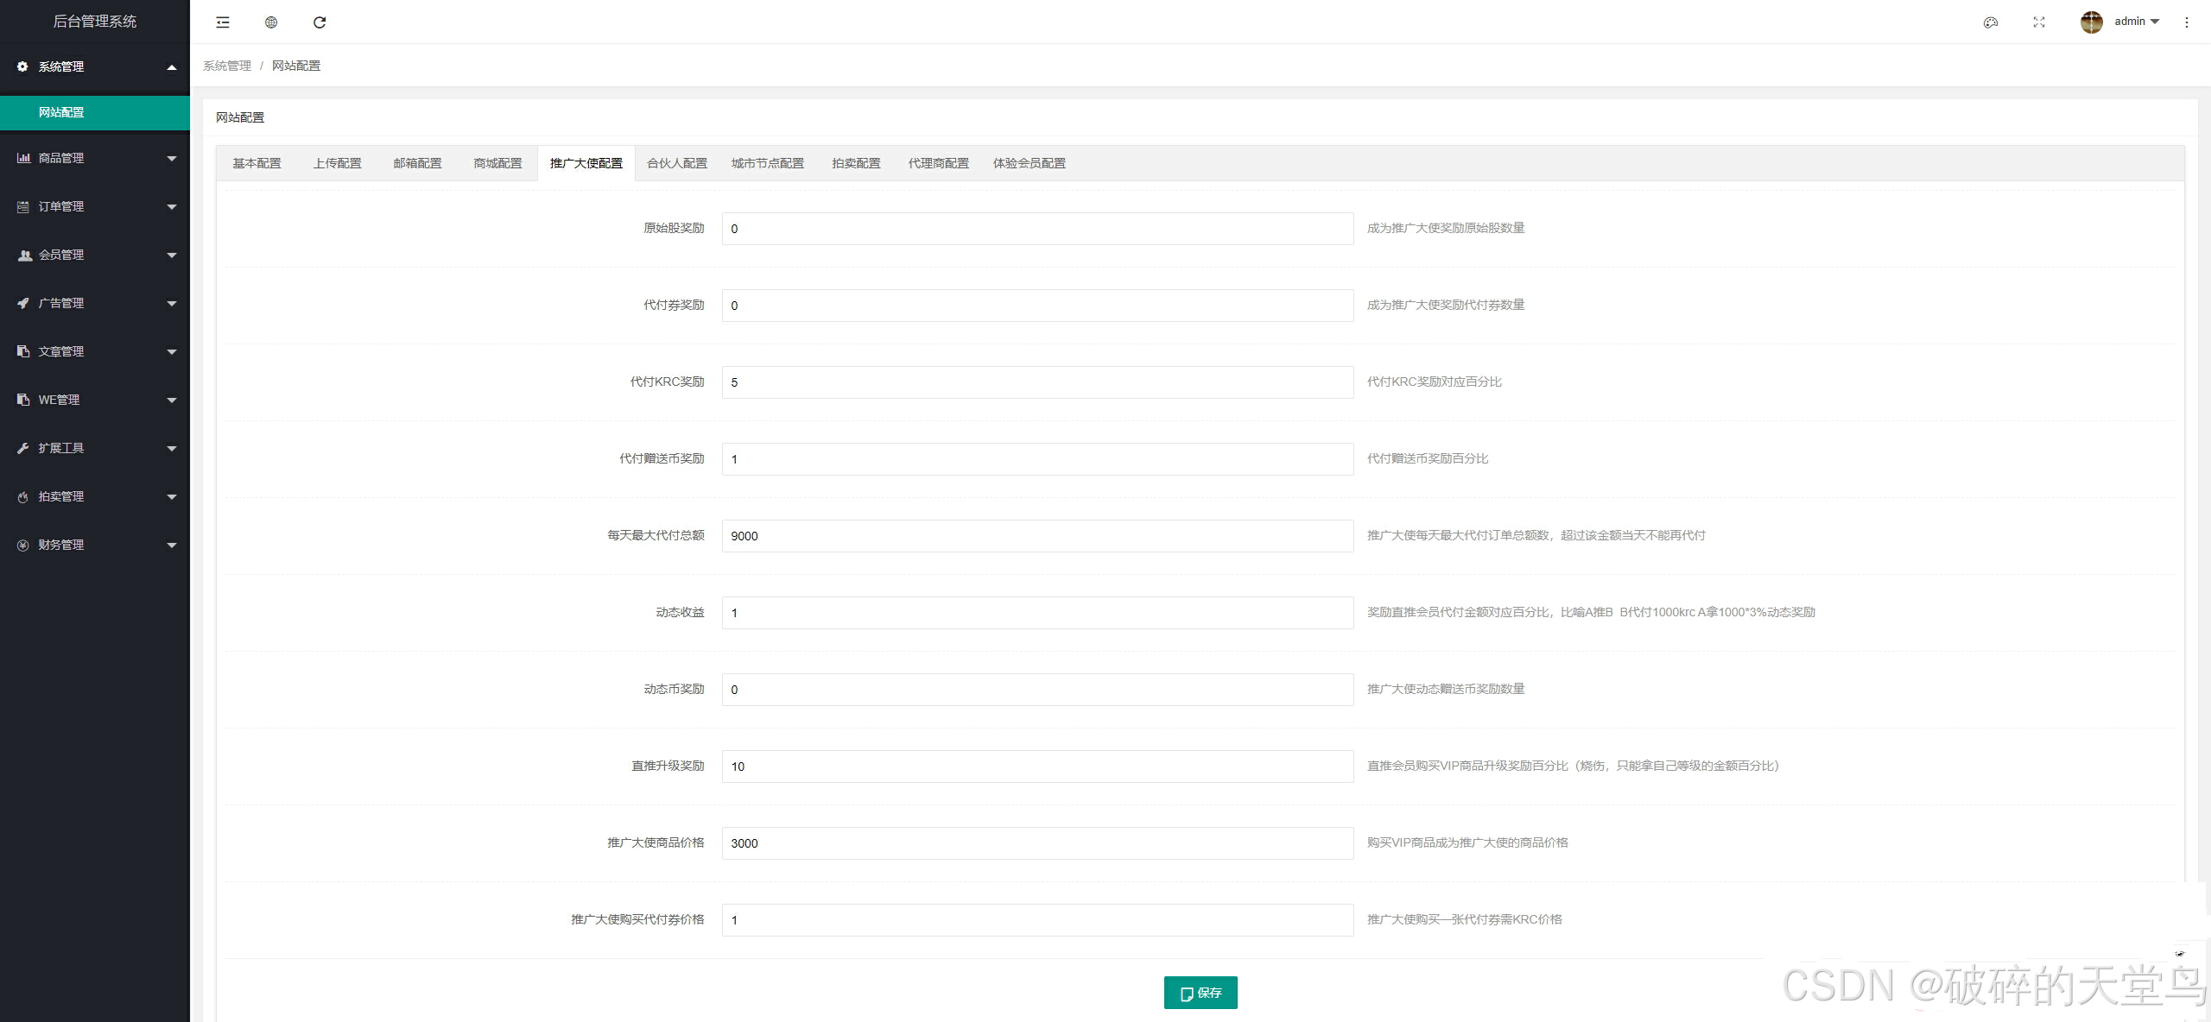Click 系统管理 breadcrumb link
The height and width of the screenshot is (1022, 2211).
click(x=227, y=66)
